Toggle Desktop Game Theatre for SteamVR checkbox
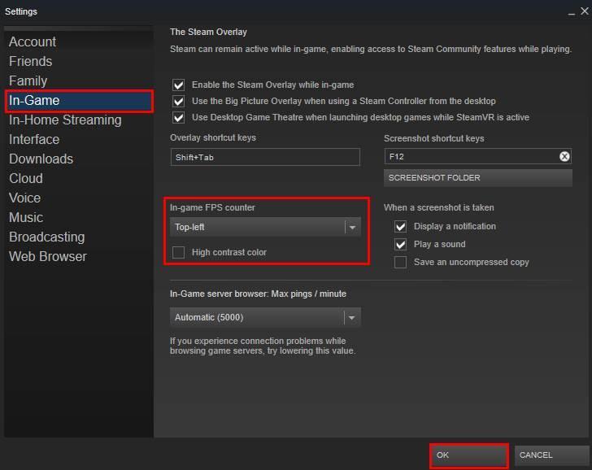This screenshot has width=592, height=470. pyautogui.click(x=179, y=117)
